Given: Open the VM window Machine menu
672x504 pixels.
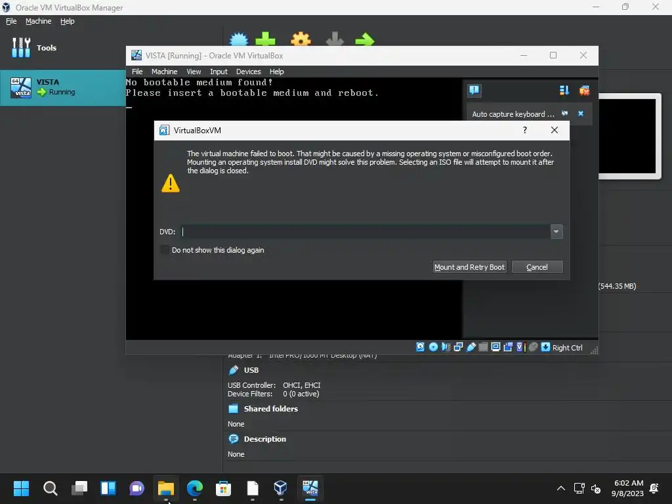Looking at the screenshot, I should point(164,72).
